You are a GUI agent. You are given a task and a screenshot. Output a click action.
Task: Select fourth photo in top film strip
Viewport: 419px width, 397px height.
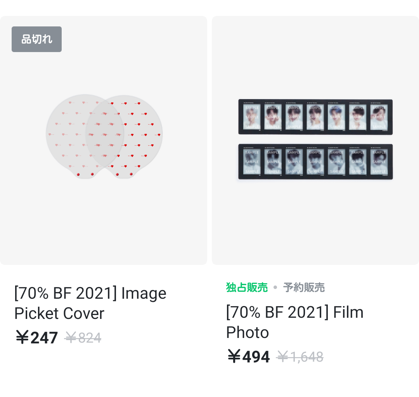coord(315,117)
